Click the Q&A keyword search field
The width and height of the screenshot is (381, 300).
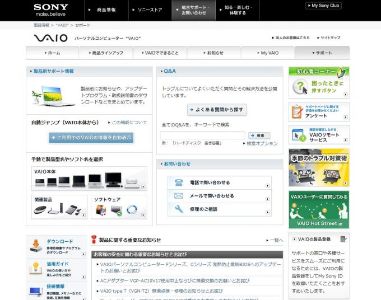pos(203,135)
